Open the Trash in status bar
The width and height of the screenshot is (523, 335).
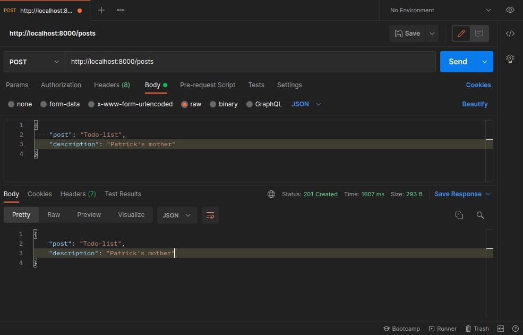pyautogui.click(x=477, y=329)
